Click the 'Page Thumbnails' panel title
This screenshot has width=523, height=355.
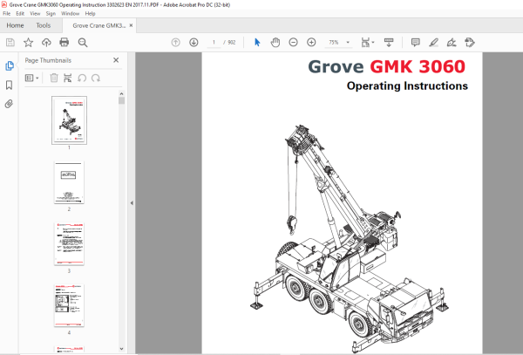48,60
